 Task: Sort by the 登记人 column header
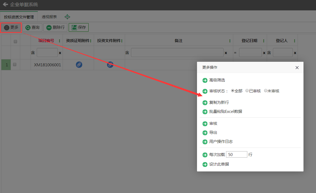(282, 41)
